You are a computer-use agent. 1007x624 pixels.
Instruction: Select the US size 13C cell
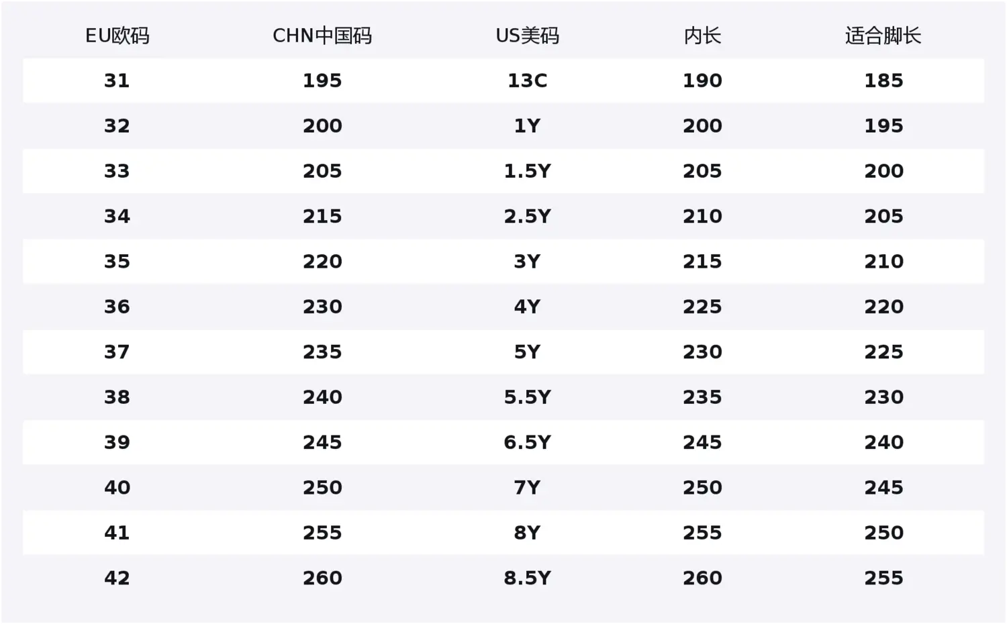[x=527, y=81]
